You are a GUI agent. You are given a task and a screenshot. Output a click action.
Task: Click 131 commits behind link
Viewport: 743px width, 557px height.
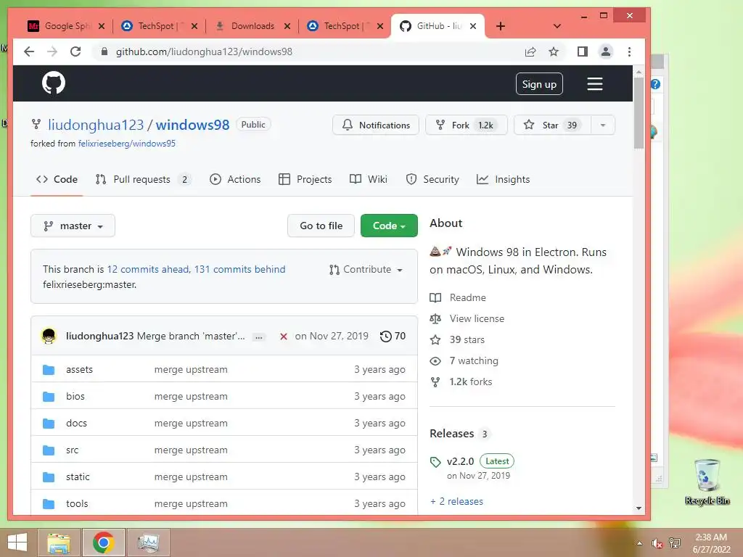coord(239,270)
